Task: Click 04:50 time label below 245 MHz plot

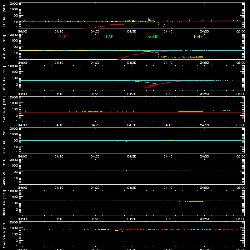Action: coord(204,32)
